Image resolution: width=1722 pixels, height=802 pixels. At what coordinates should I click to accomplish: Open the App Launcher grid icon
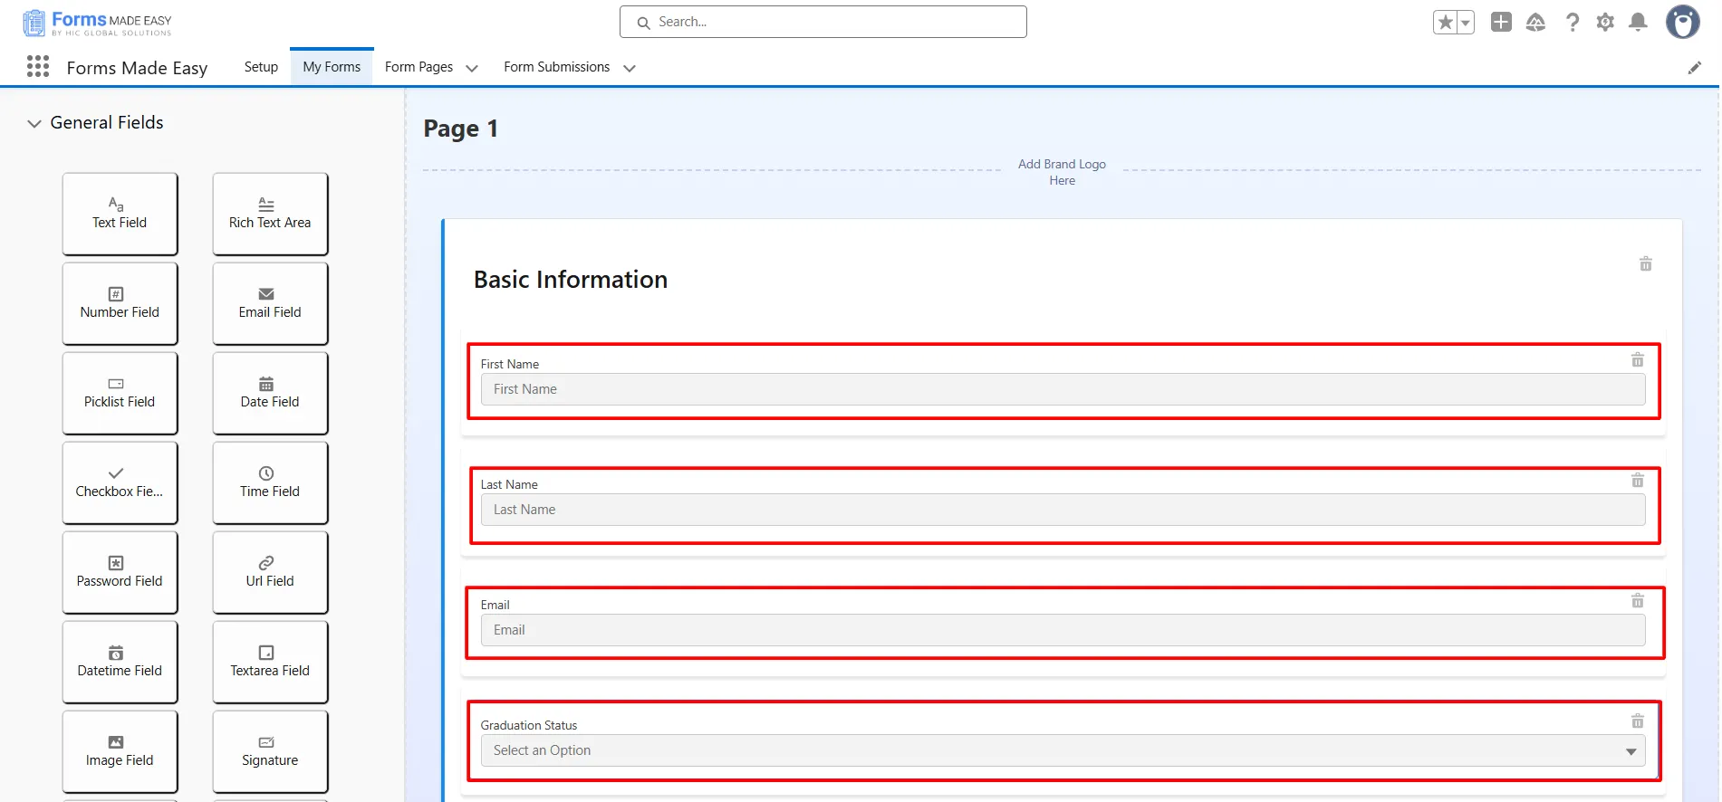tap(38, 66)
